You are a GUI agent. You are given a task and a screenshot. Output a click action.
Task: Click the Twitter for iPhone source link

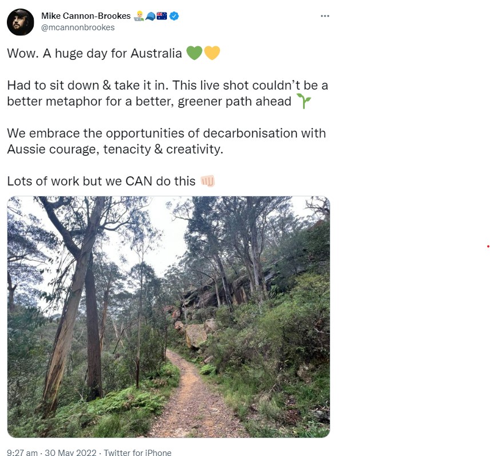(137, 453)
